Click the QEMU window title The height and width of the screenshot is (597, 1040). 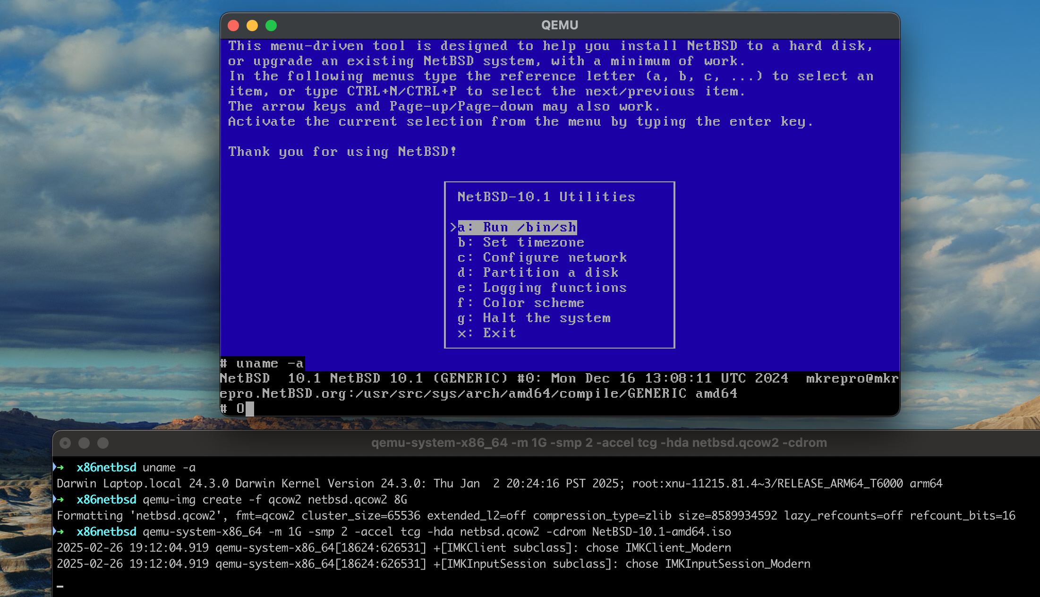[x=560, y=25]
